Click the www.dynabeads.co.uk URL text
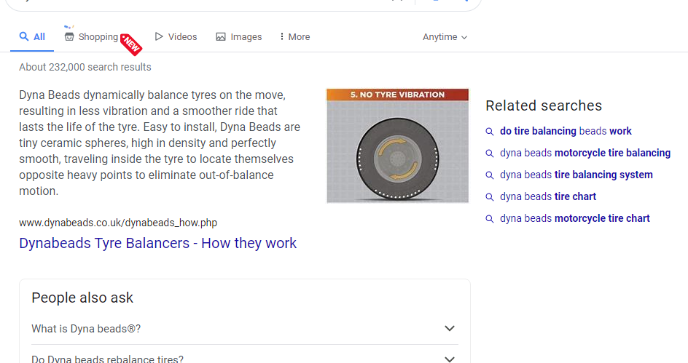688x363 pixels. coord(118,223)
